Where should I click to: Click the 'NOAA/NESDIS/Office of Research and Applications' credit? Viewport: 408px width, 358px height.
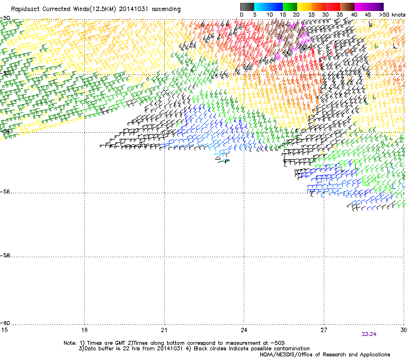325,355
